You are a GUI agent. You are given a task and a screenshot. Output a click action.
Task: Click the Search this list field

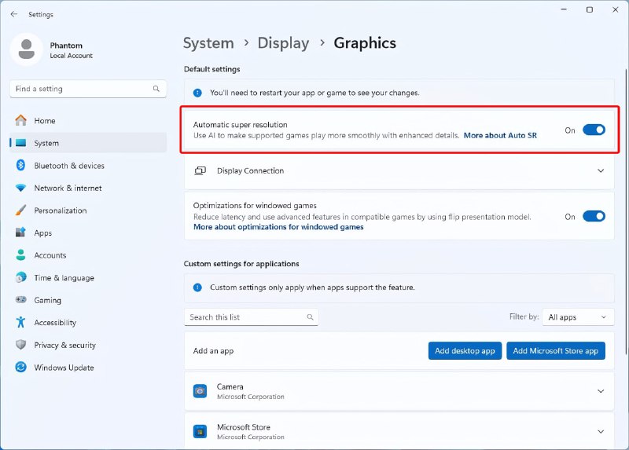(251, 317)
